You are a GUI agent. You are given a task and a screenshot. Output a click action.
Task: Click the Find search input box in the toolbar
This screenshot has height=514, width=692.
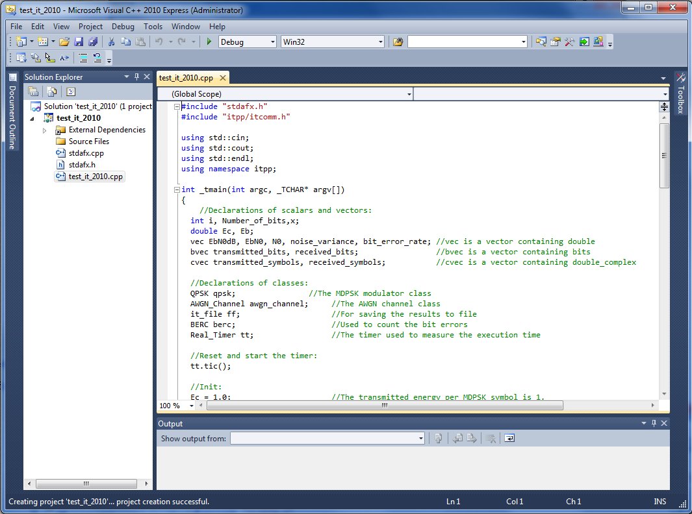[464, 42]
